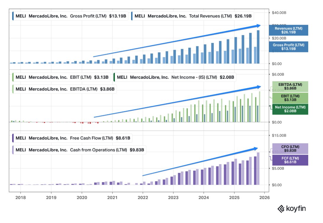Click the 2023 x-axis label
The image size is (323, 223).
[173, 198]
